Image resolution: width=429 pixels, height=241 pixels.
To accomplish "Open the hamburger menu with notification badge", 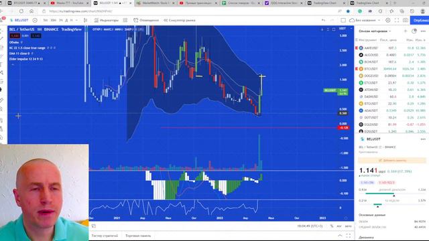I will (2, 19).
